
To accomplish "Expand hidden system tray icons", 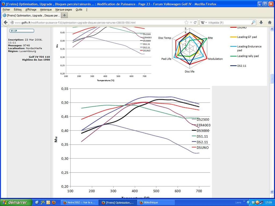I will click(248, 203).
